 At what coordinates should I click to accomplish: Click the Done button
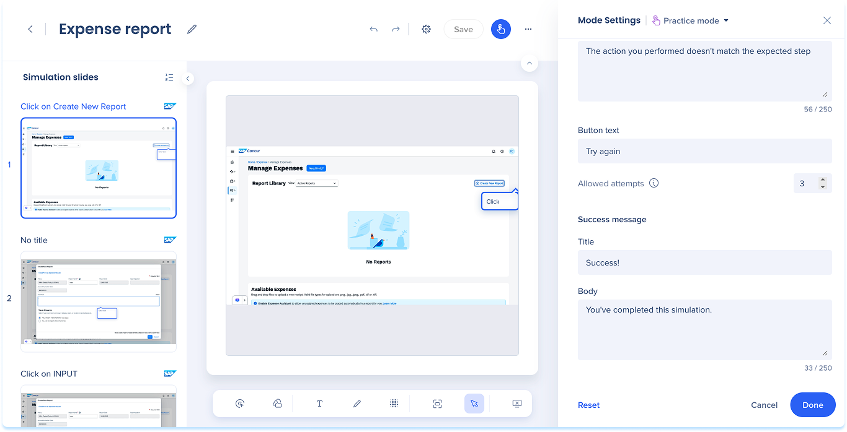pyautogui.click(x=812, y=405)
